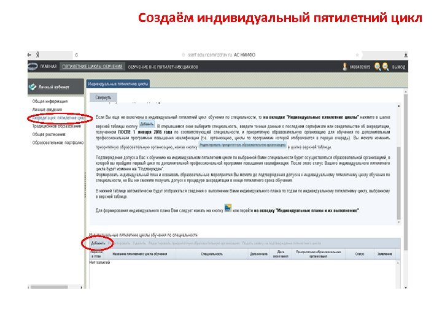
Task: Open Традиционное образование in sidebar
Action: pos(56,126)
